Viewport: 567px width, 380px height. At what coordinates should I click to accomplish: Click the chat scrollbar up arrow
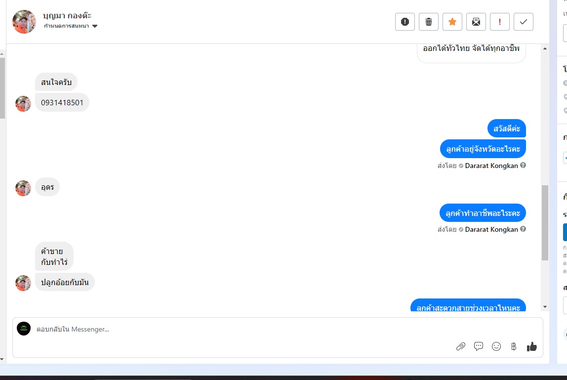click(x=545, y=48)
